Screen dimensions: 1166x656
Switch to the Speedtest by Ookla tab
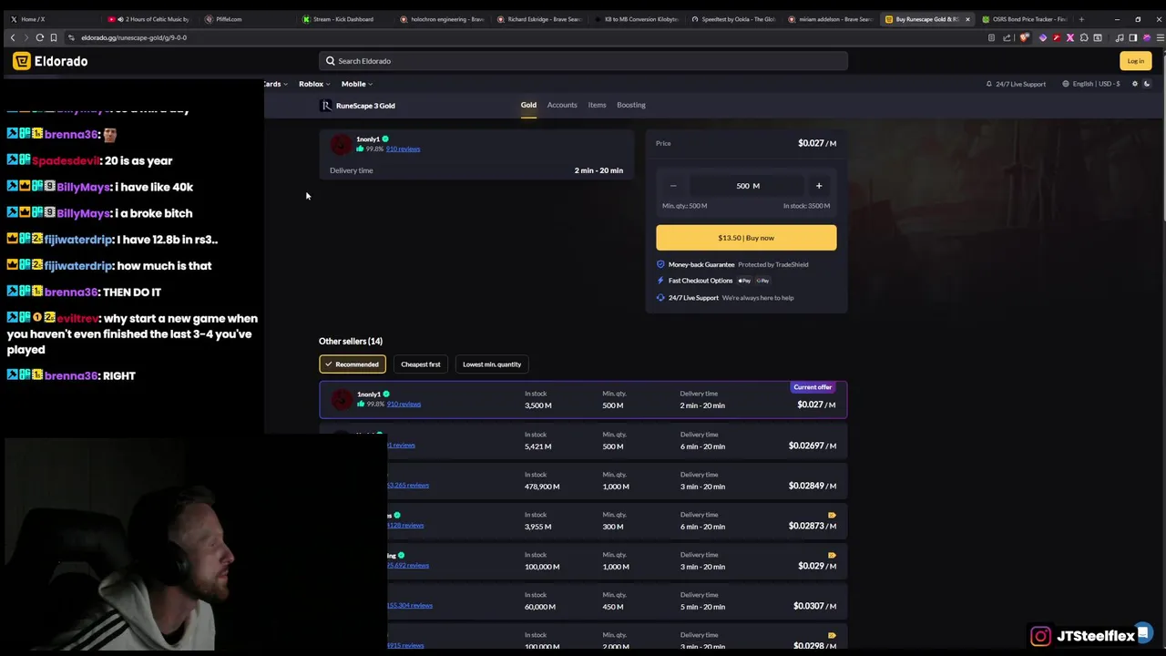pos(733,19)
